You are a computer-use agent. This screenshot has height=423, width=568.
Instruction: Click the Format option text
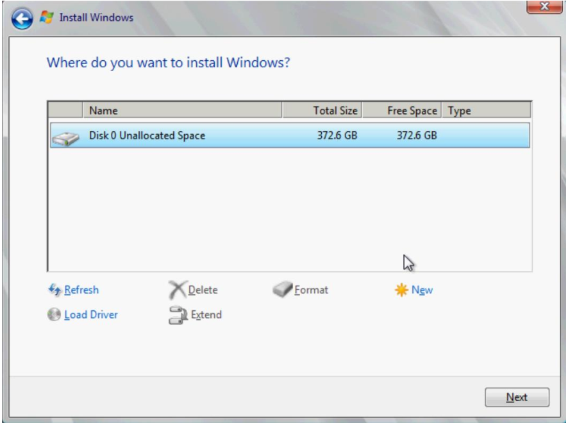pyautogui.click(x=311, y=290)
